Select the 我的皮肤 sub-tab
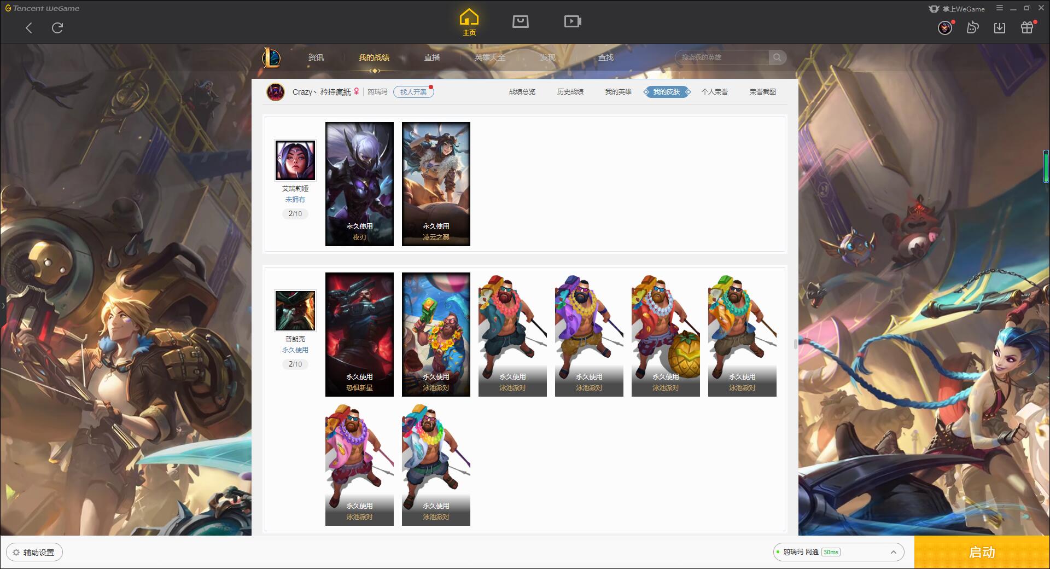 pyautogui.click(x=667, y=92)
